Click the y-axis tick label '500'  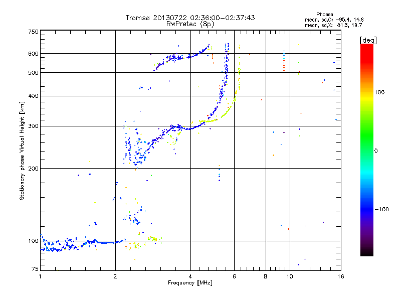pyautogui.click(x=33, y=73)
